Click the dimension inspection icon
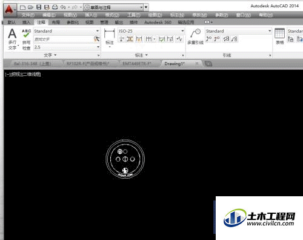303x240 pixels. [x=161, y=39]
